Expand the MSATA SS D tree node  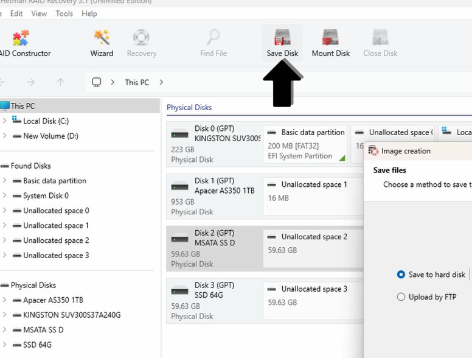(4, 329)
